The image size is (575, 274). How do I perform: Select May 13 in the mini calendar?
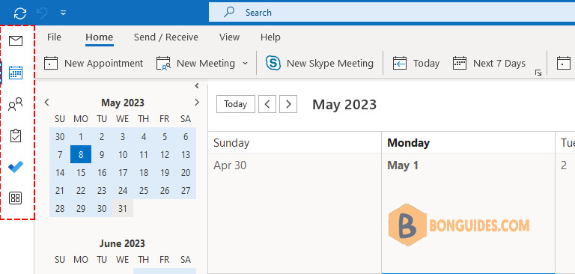coord(186,154)
